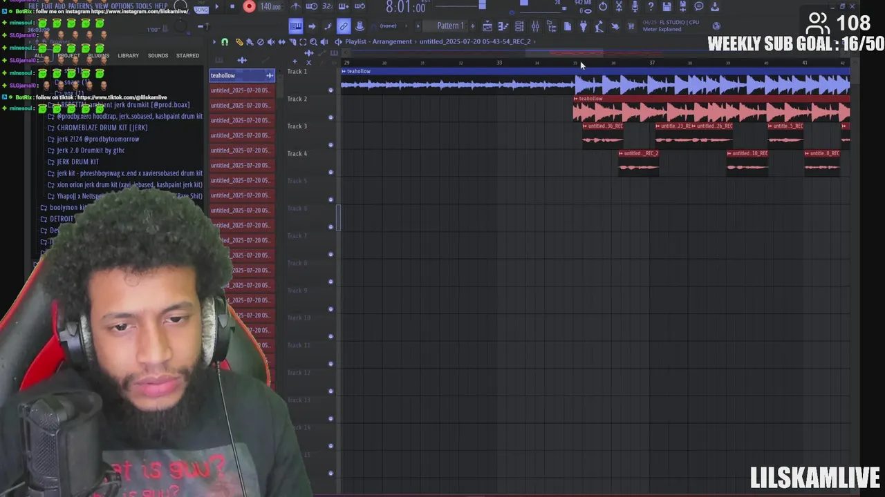Click the 8:01:00 time display
The image size is (885, 497).
coord(405,7)
